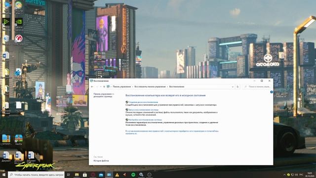This screenshot has width=316, height=178.
Task: Open 'История файлов' under See also
Action: coord(101,161)
